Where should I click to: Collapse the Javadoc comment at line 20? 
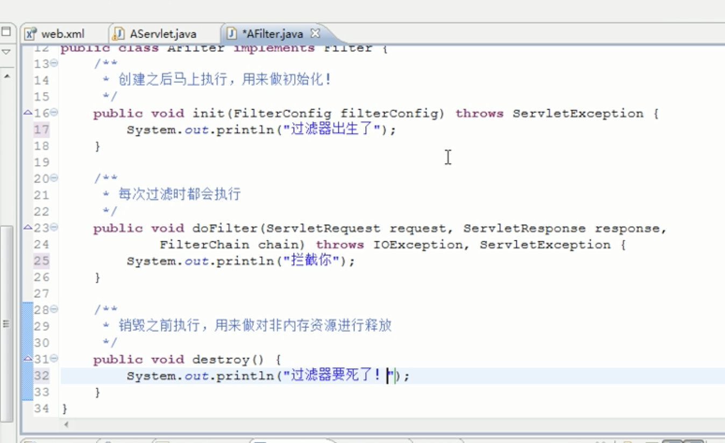click(54, 178)
